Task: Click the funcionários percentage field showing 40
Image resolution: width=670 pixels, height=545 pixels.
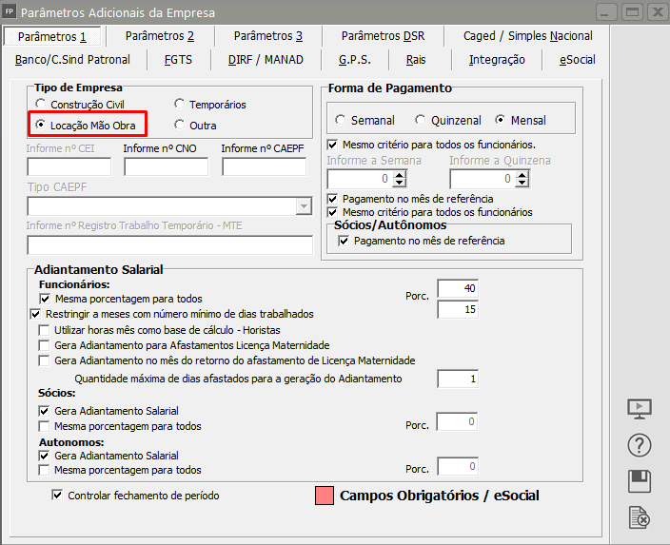Action: coord(457,288)
